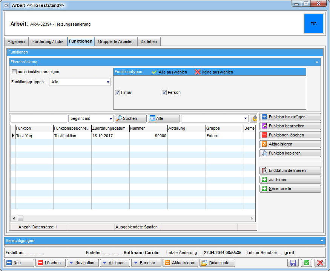
Task: Click the blue save disk icon
Action: [293, 263]
